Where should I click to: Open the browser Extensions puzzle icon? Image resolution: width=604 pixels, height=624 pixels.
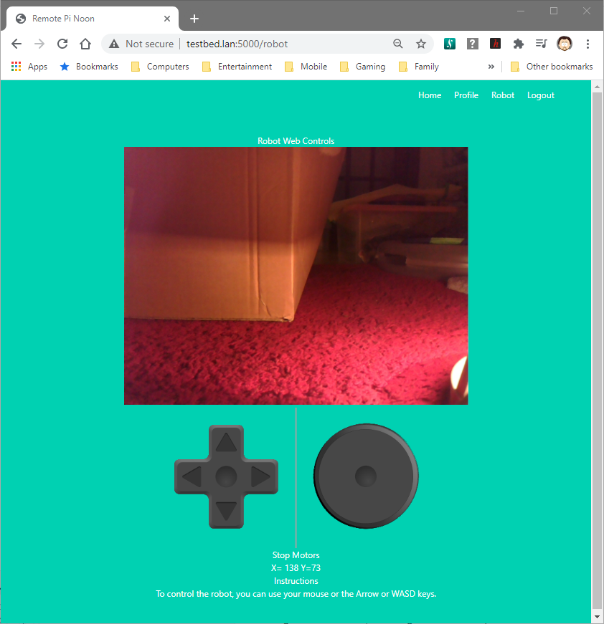click(x=519, y=44)
